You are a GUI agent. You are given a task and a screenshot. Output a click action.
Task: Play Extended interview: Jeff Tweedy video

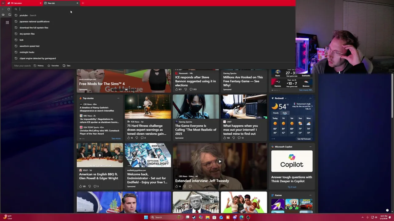coord(220,161)
